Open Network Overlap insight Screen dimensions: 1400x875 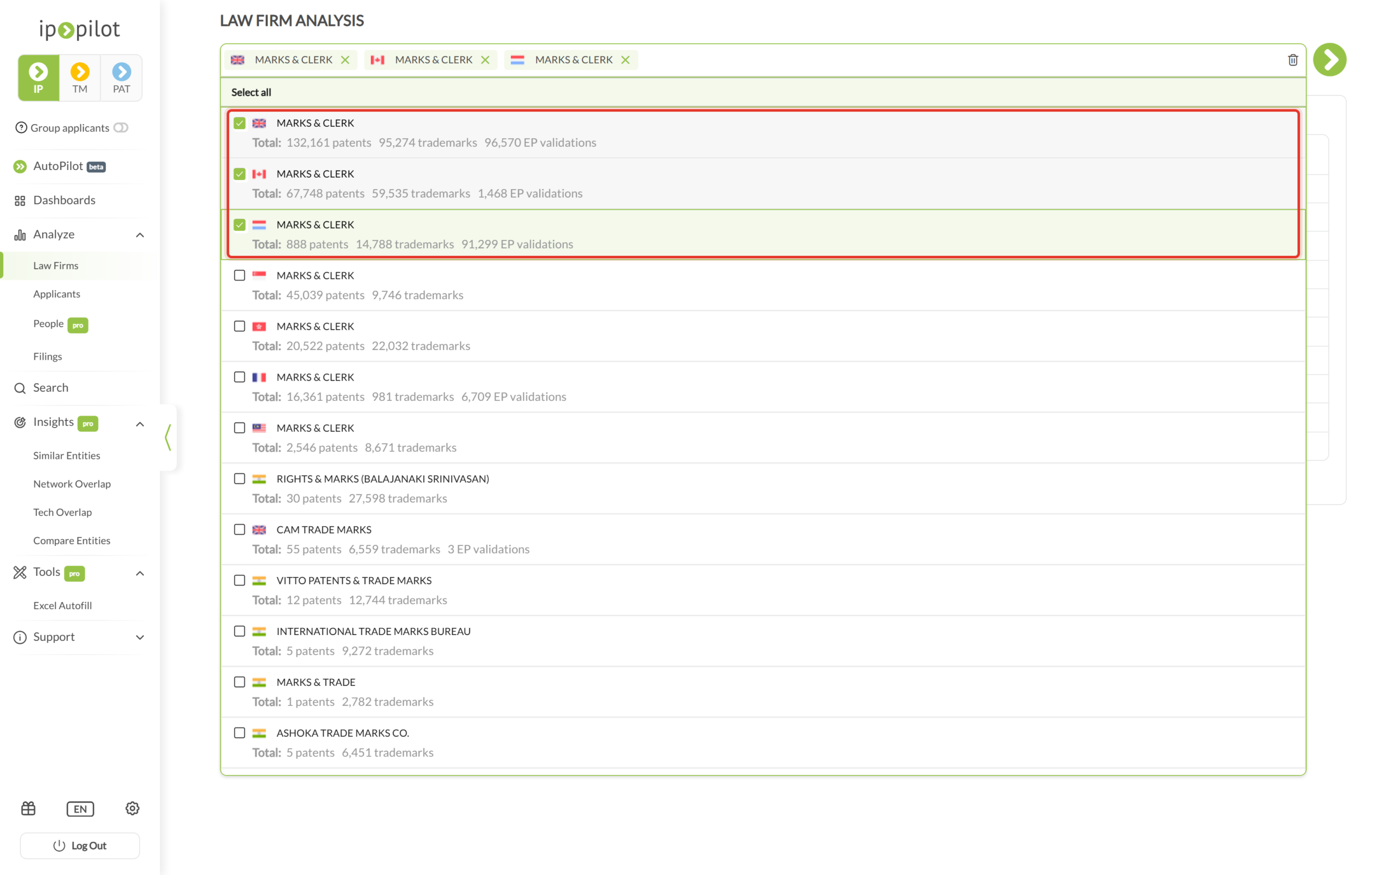pyautogui.click(x=72, y=484)
